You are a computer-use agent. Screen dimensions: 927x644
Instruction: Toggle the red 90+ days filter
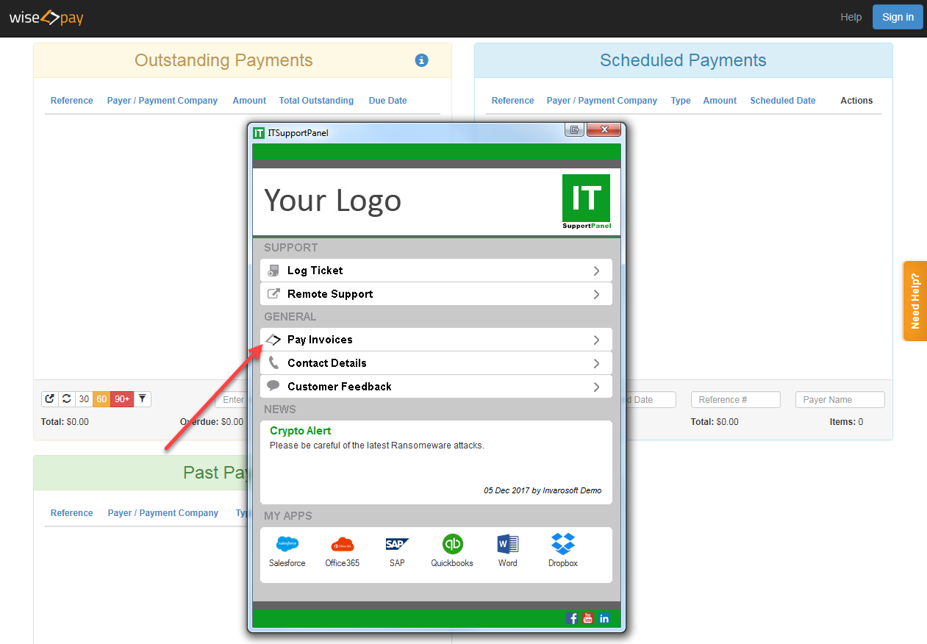point(122,399)
